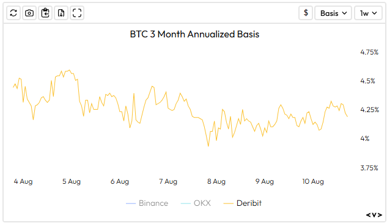Image resolution: width=387 pixels, height=223 pixels.
Task: Click the refresh chart data icon
Action: (13, 13)
